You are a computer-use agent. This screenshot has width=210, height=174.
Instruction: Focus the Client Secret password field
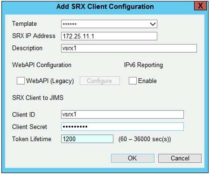click(x=122, y=127)
